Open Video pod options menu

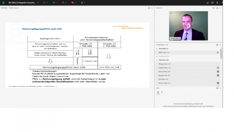220,8
